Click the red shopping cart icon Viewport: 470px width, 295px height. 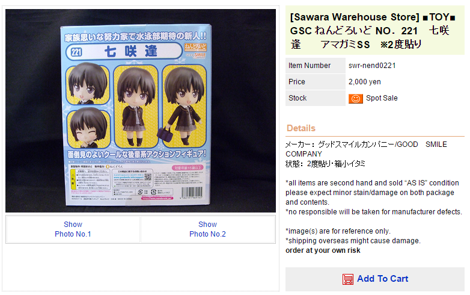coord(348,279)
